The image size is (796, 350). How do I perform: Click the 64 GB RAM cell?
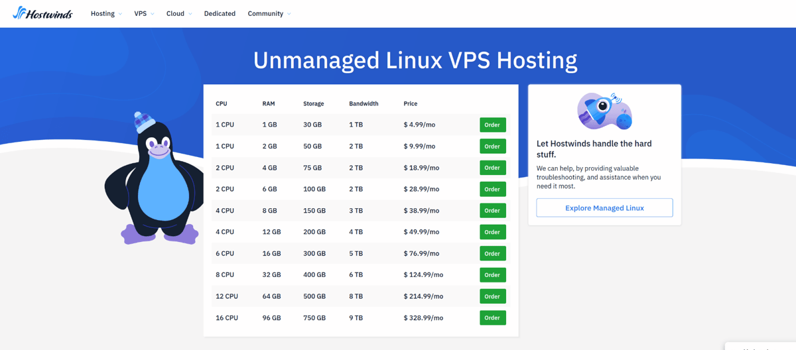tap(272, 296)
